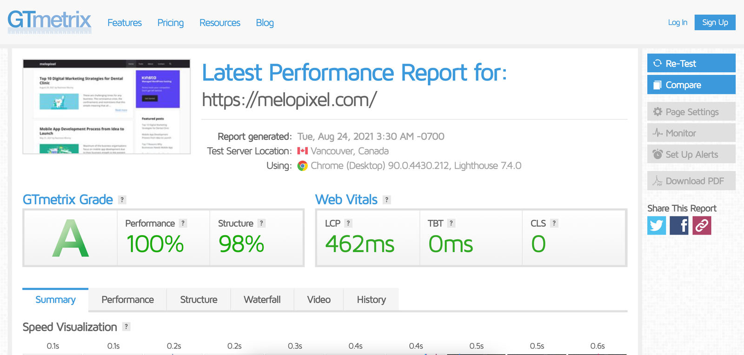744x355 pixels.
Task: Switch to the Waterfall tab
Action: (x=262, y=300)
